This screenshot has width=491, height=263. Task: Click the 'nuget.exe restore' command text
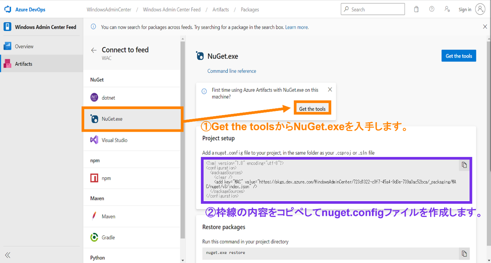point(225,253)
